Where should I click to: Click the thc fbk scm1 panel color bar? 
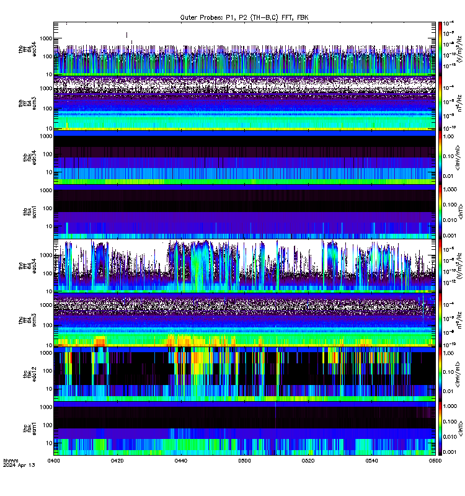pyautogui.click(x=440, y=428)
